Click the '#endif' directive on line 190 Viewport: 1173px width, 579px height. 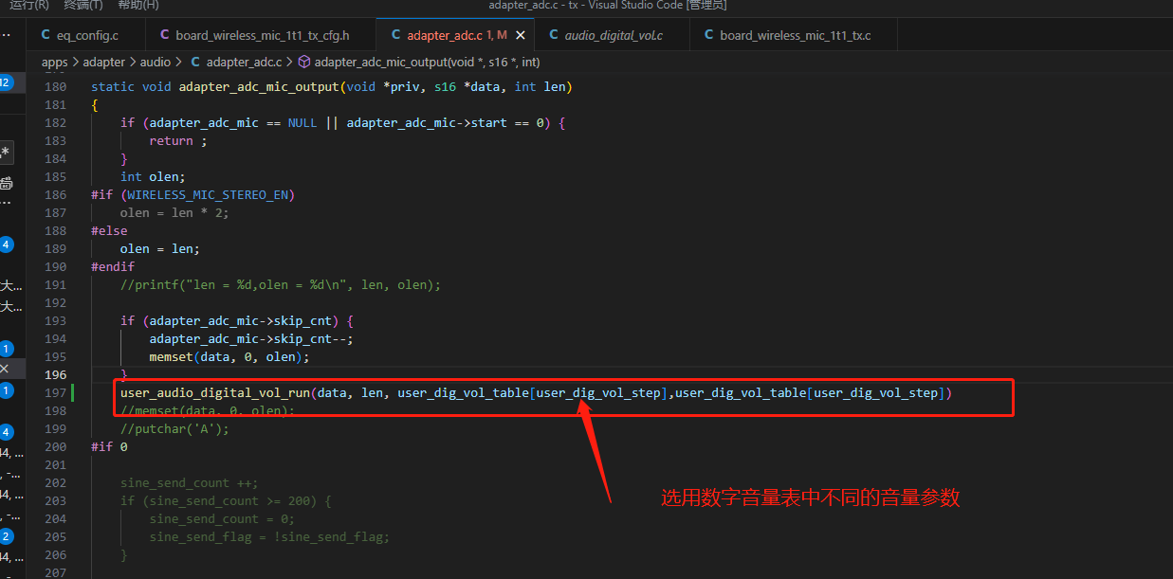(113, 266)
